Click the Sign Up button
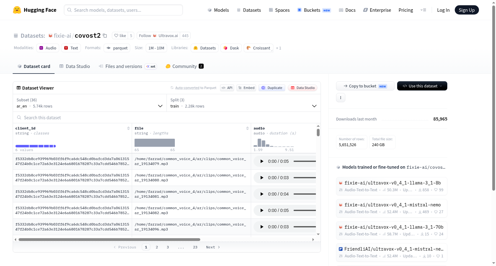 tap(467, 10)
